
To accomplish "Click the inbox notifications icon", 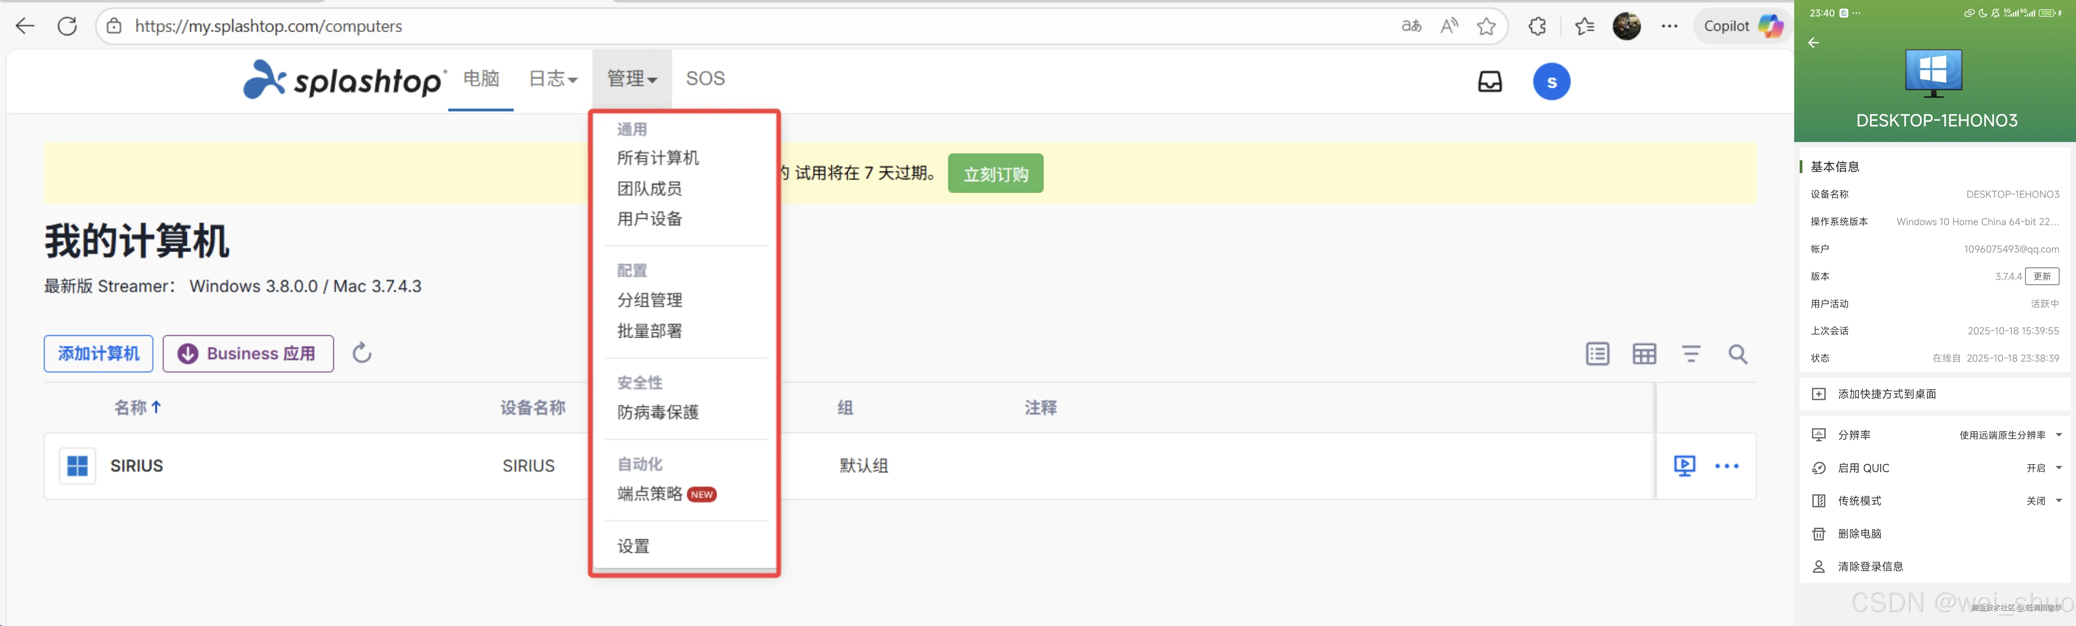I will pyautogui.click(x=1489, y=81).
